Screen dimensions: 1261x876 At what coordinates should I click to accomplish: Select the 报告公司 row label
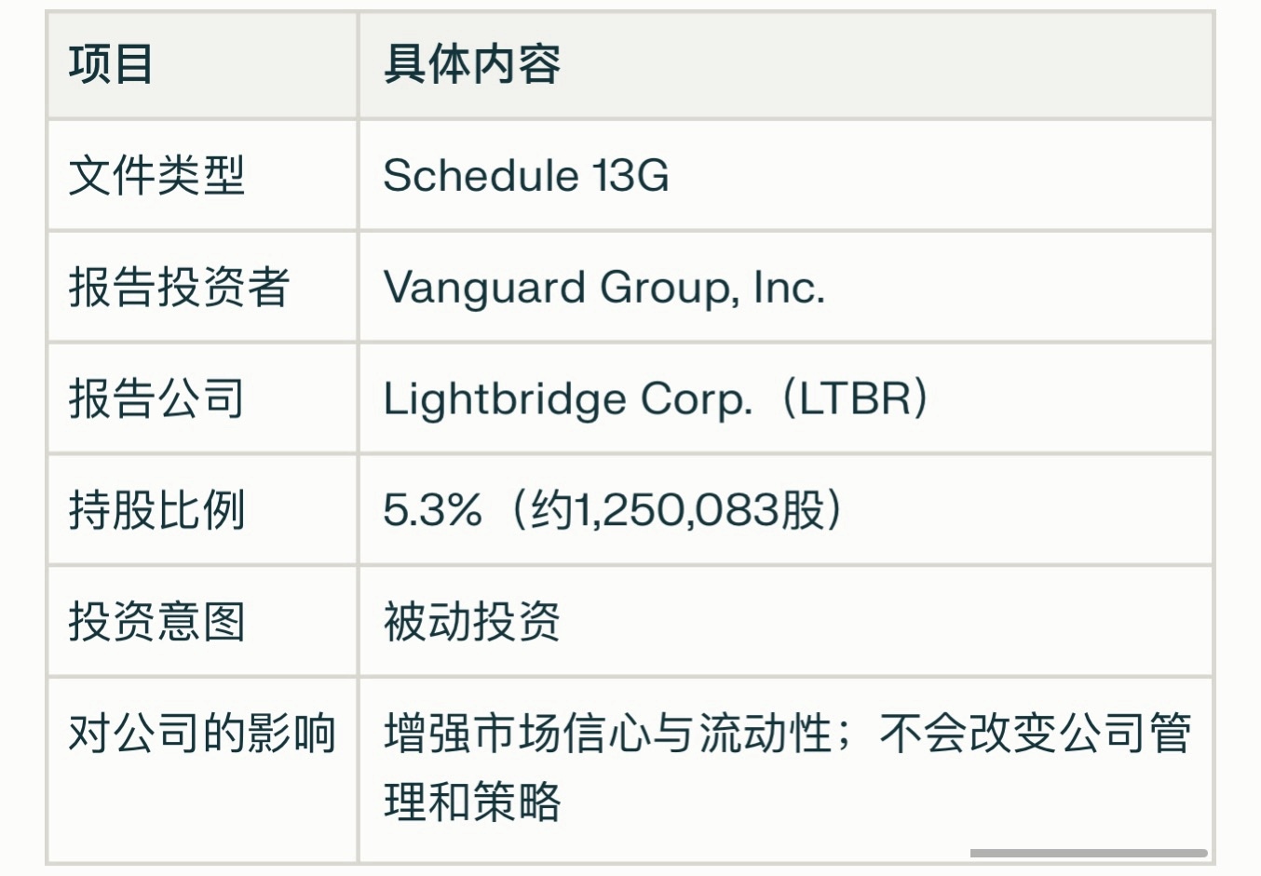pos(156,398)
